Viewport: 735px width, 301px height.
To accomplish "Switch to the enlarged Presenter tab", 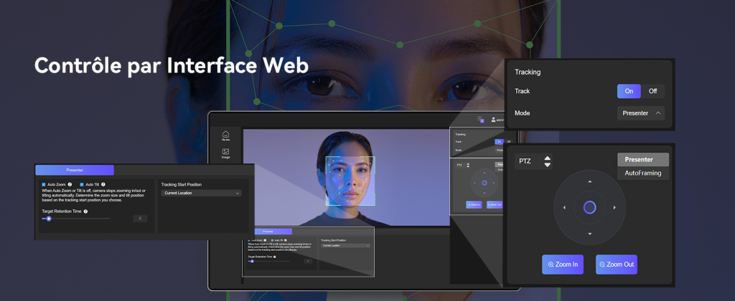I will (75, 170).
